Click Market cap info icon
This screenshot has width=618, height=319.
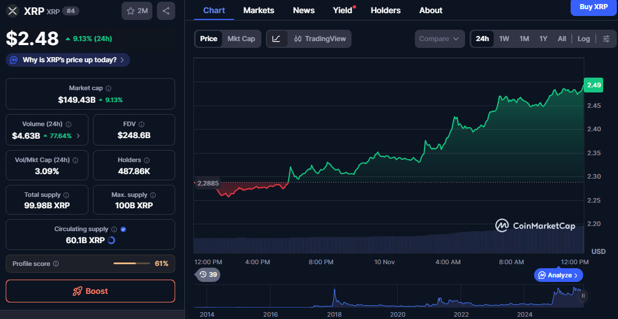click(108, 88)
